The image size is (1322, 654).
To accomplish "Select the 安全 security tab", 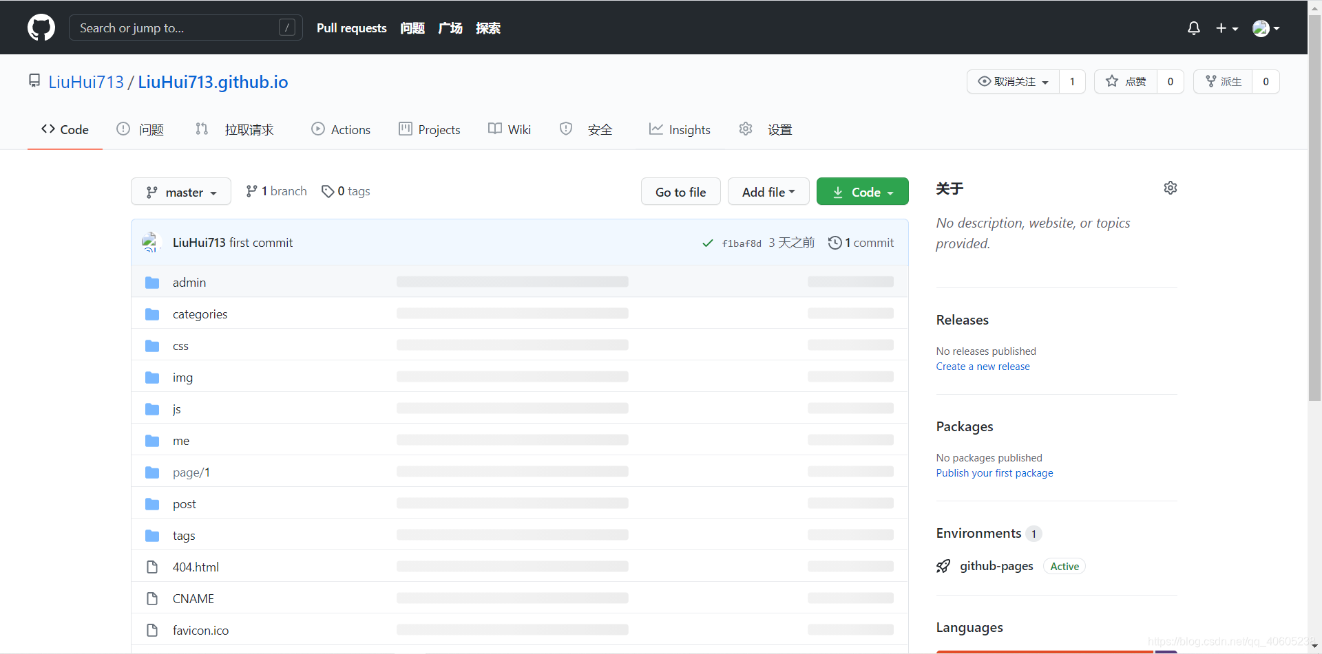I will [586, 129].
